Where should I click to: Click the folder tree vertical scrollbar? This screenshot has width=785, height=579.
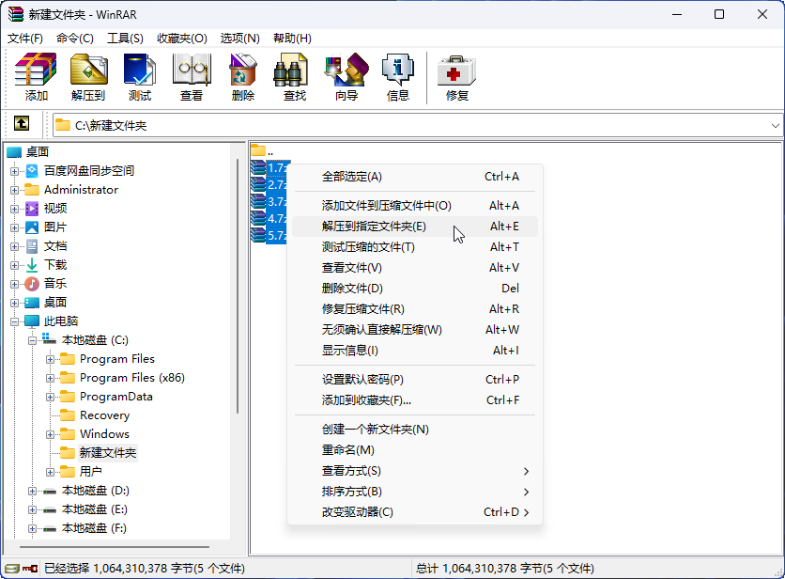[x=238, y=287]
